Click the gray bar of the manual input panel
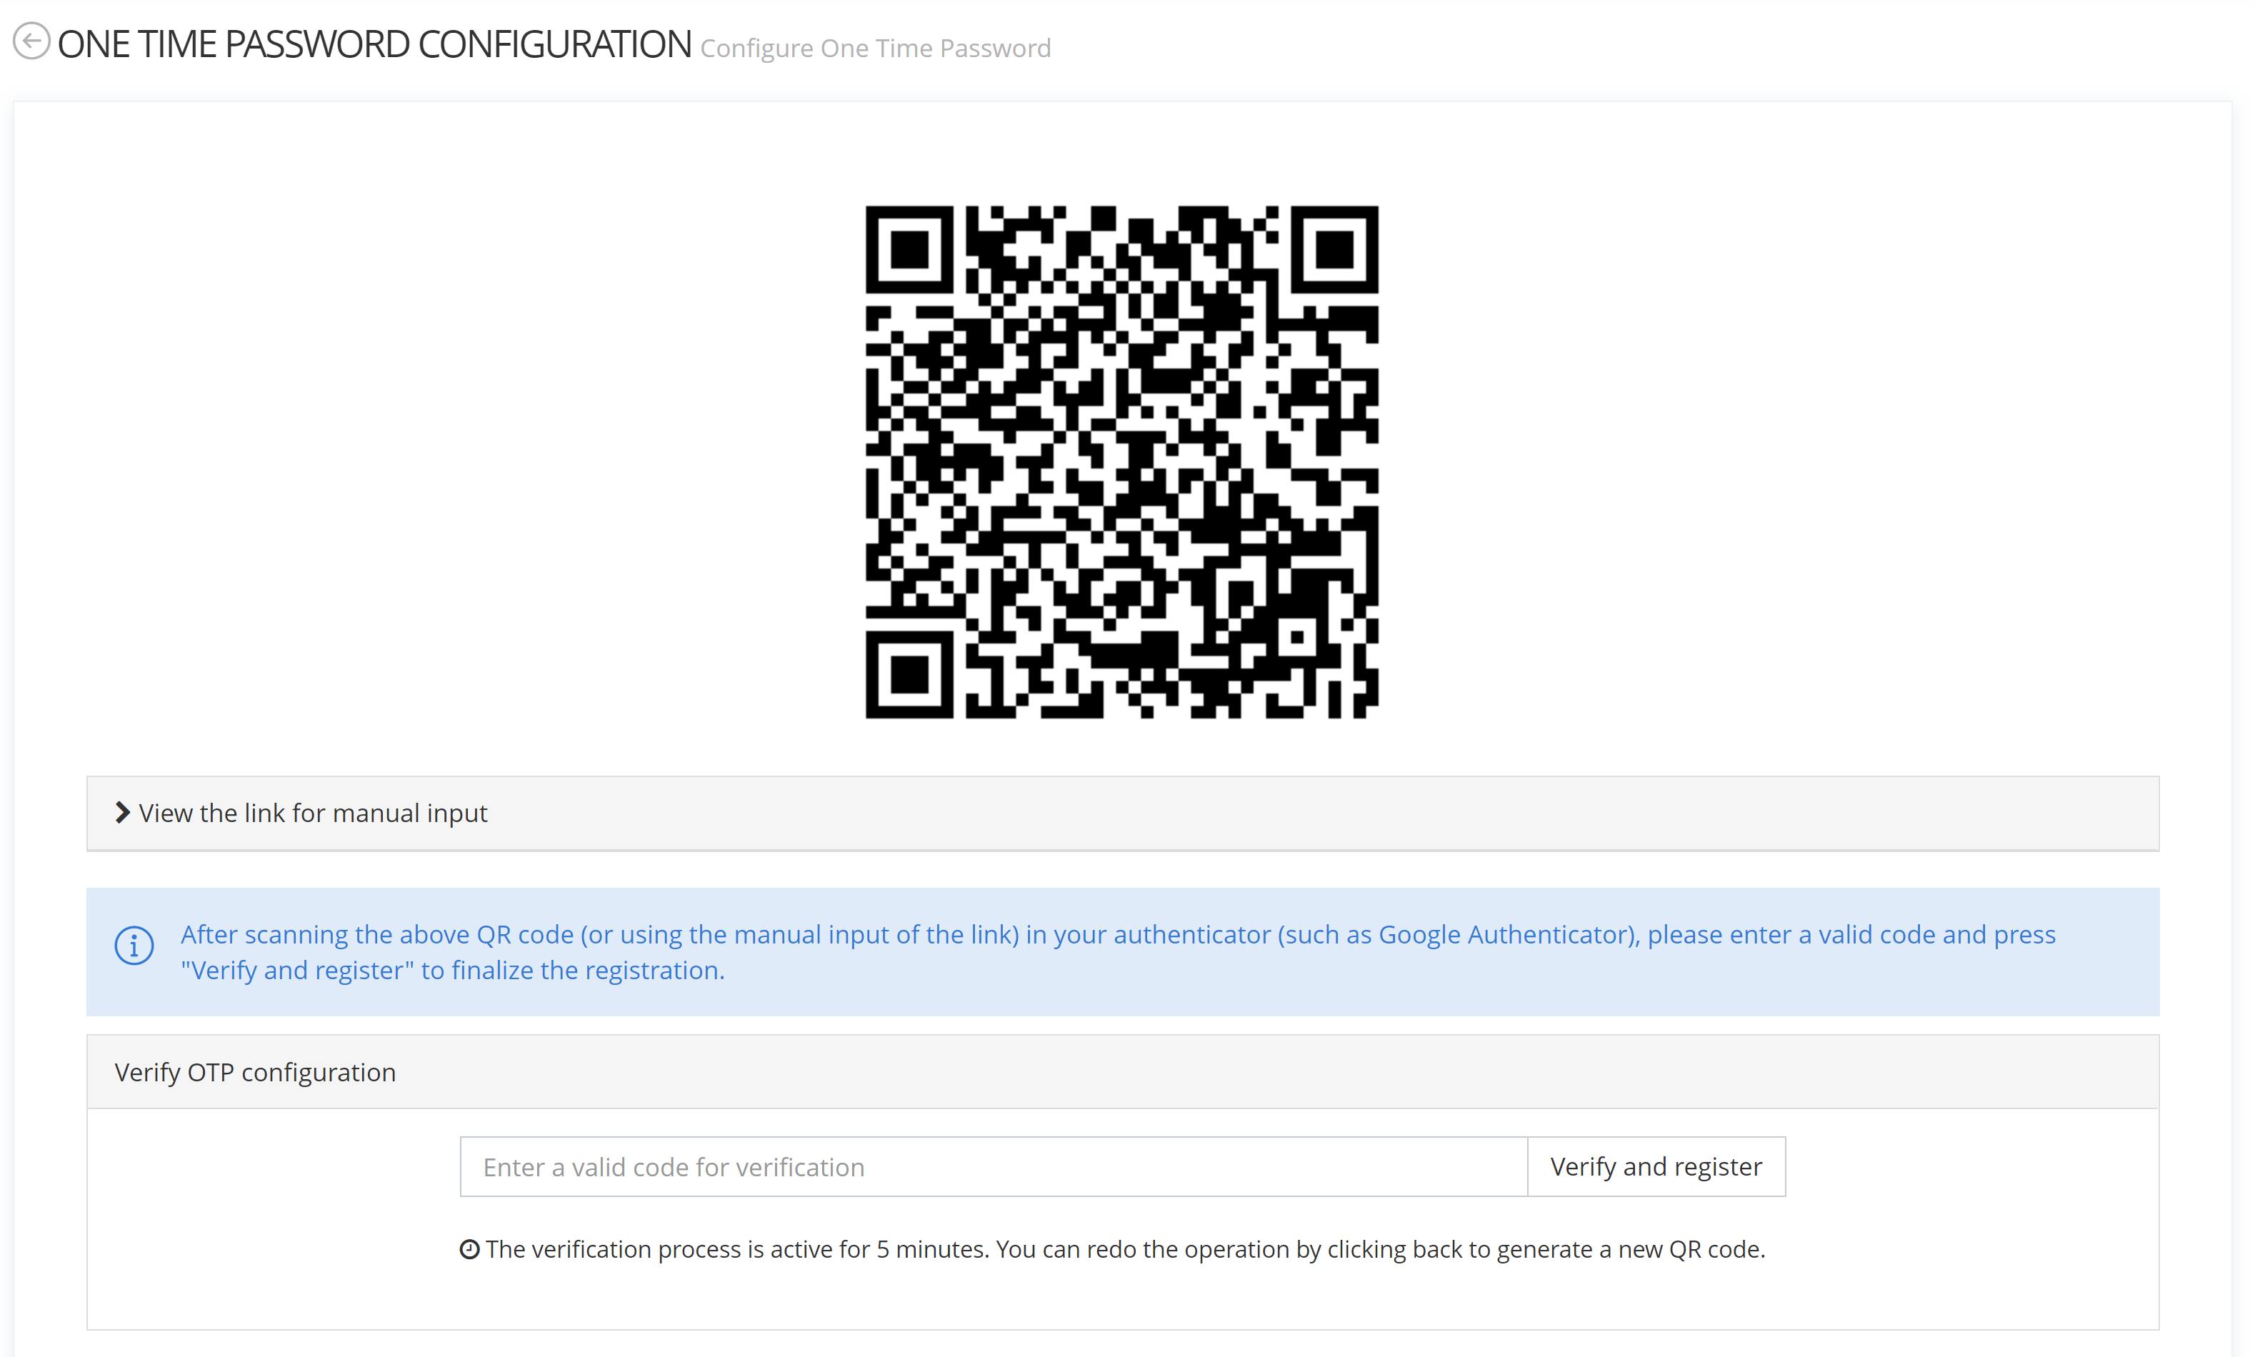This screenshot has width=2255, height=1357. tap(1123, 813)
